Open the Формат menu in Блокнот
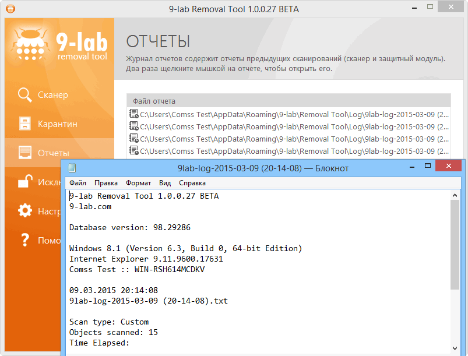Image resolution: width=468 pixels, height=356 pixels. 138,183
